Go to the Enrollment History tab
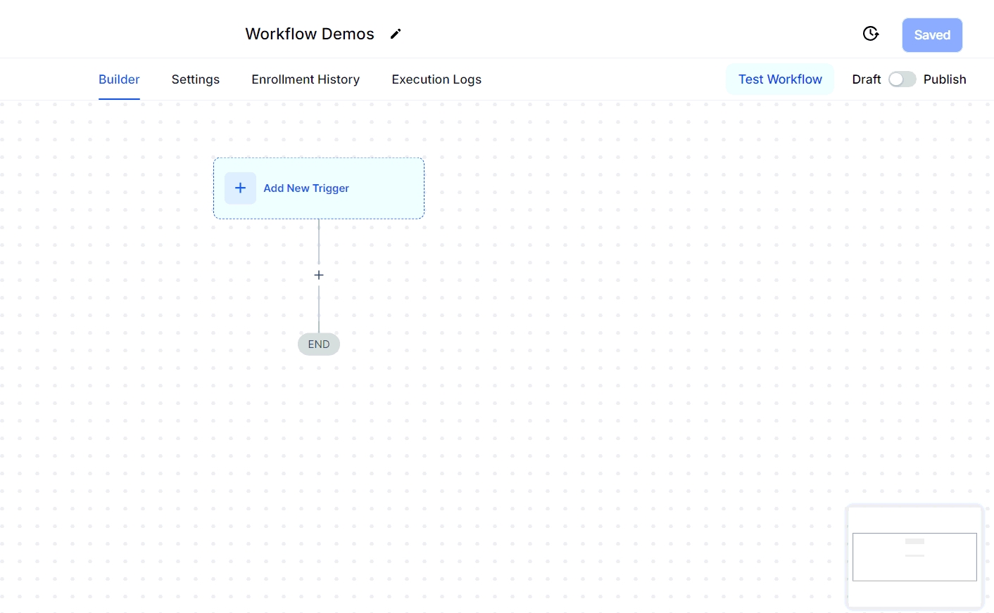Screen dimensions: 994x613 (306, 79)
